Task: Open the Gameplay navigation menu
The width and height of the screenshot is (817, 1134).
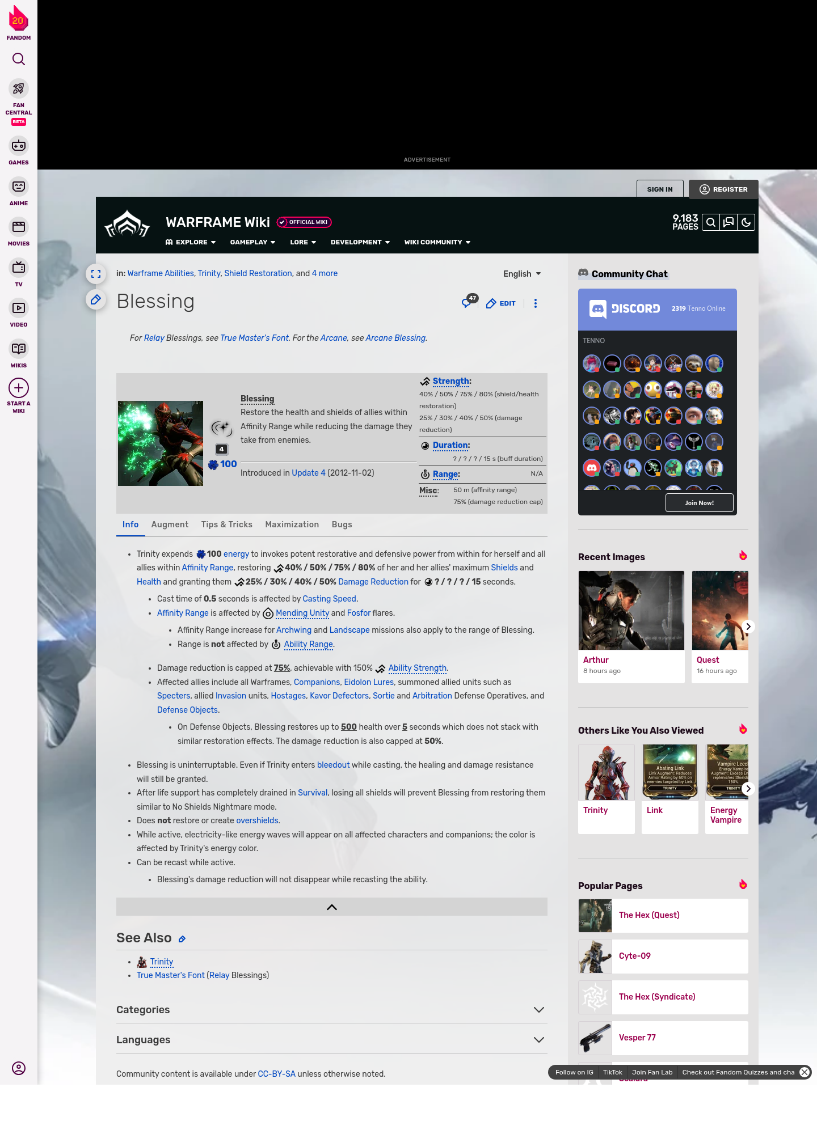Action: pyautogui.click(x=252, y=242)
